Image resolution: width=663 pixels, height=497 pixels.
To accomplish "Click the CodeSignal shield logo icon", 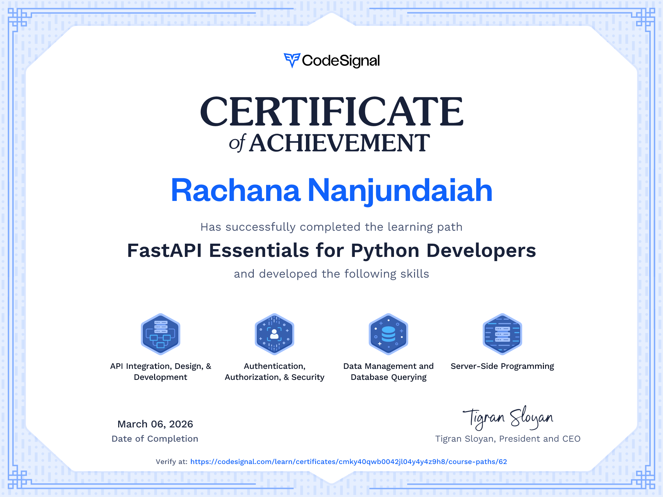I will click(292, 61).
